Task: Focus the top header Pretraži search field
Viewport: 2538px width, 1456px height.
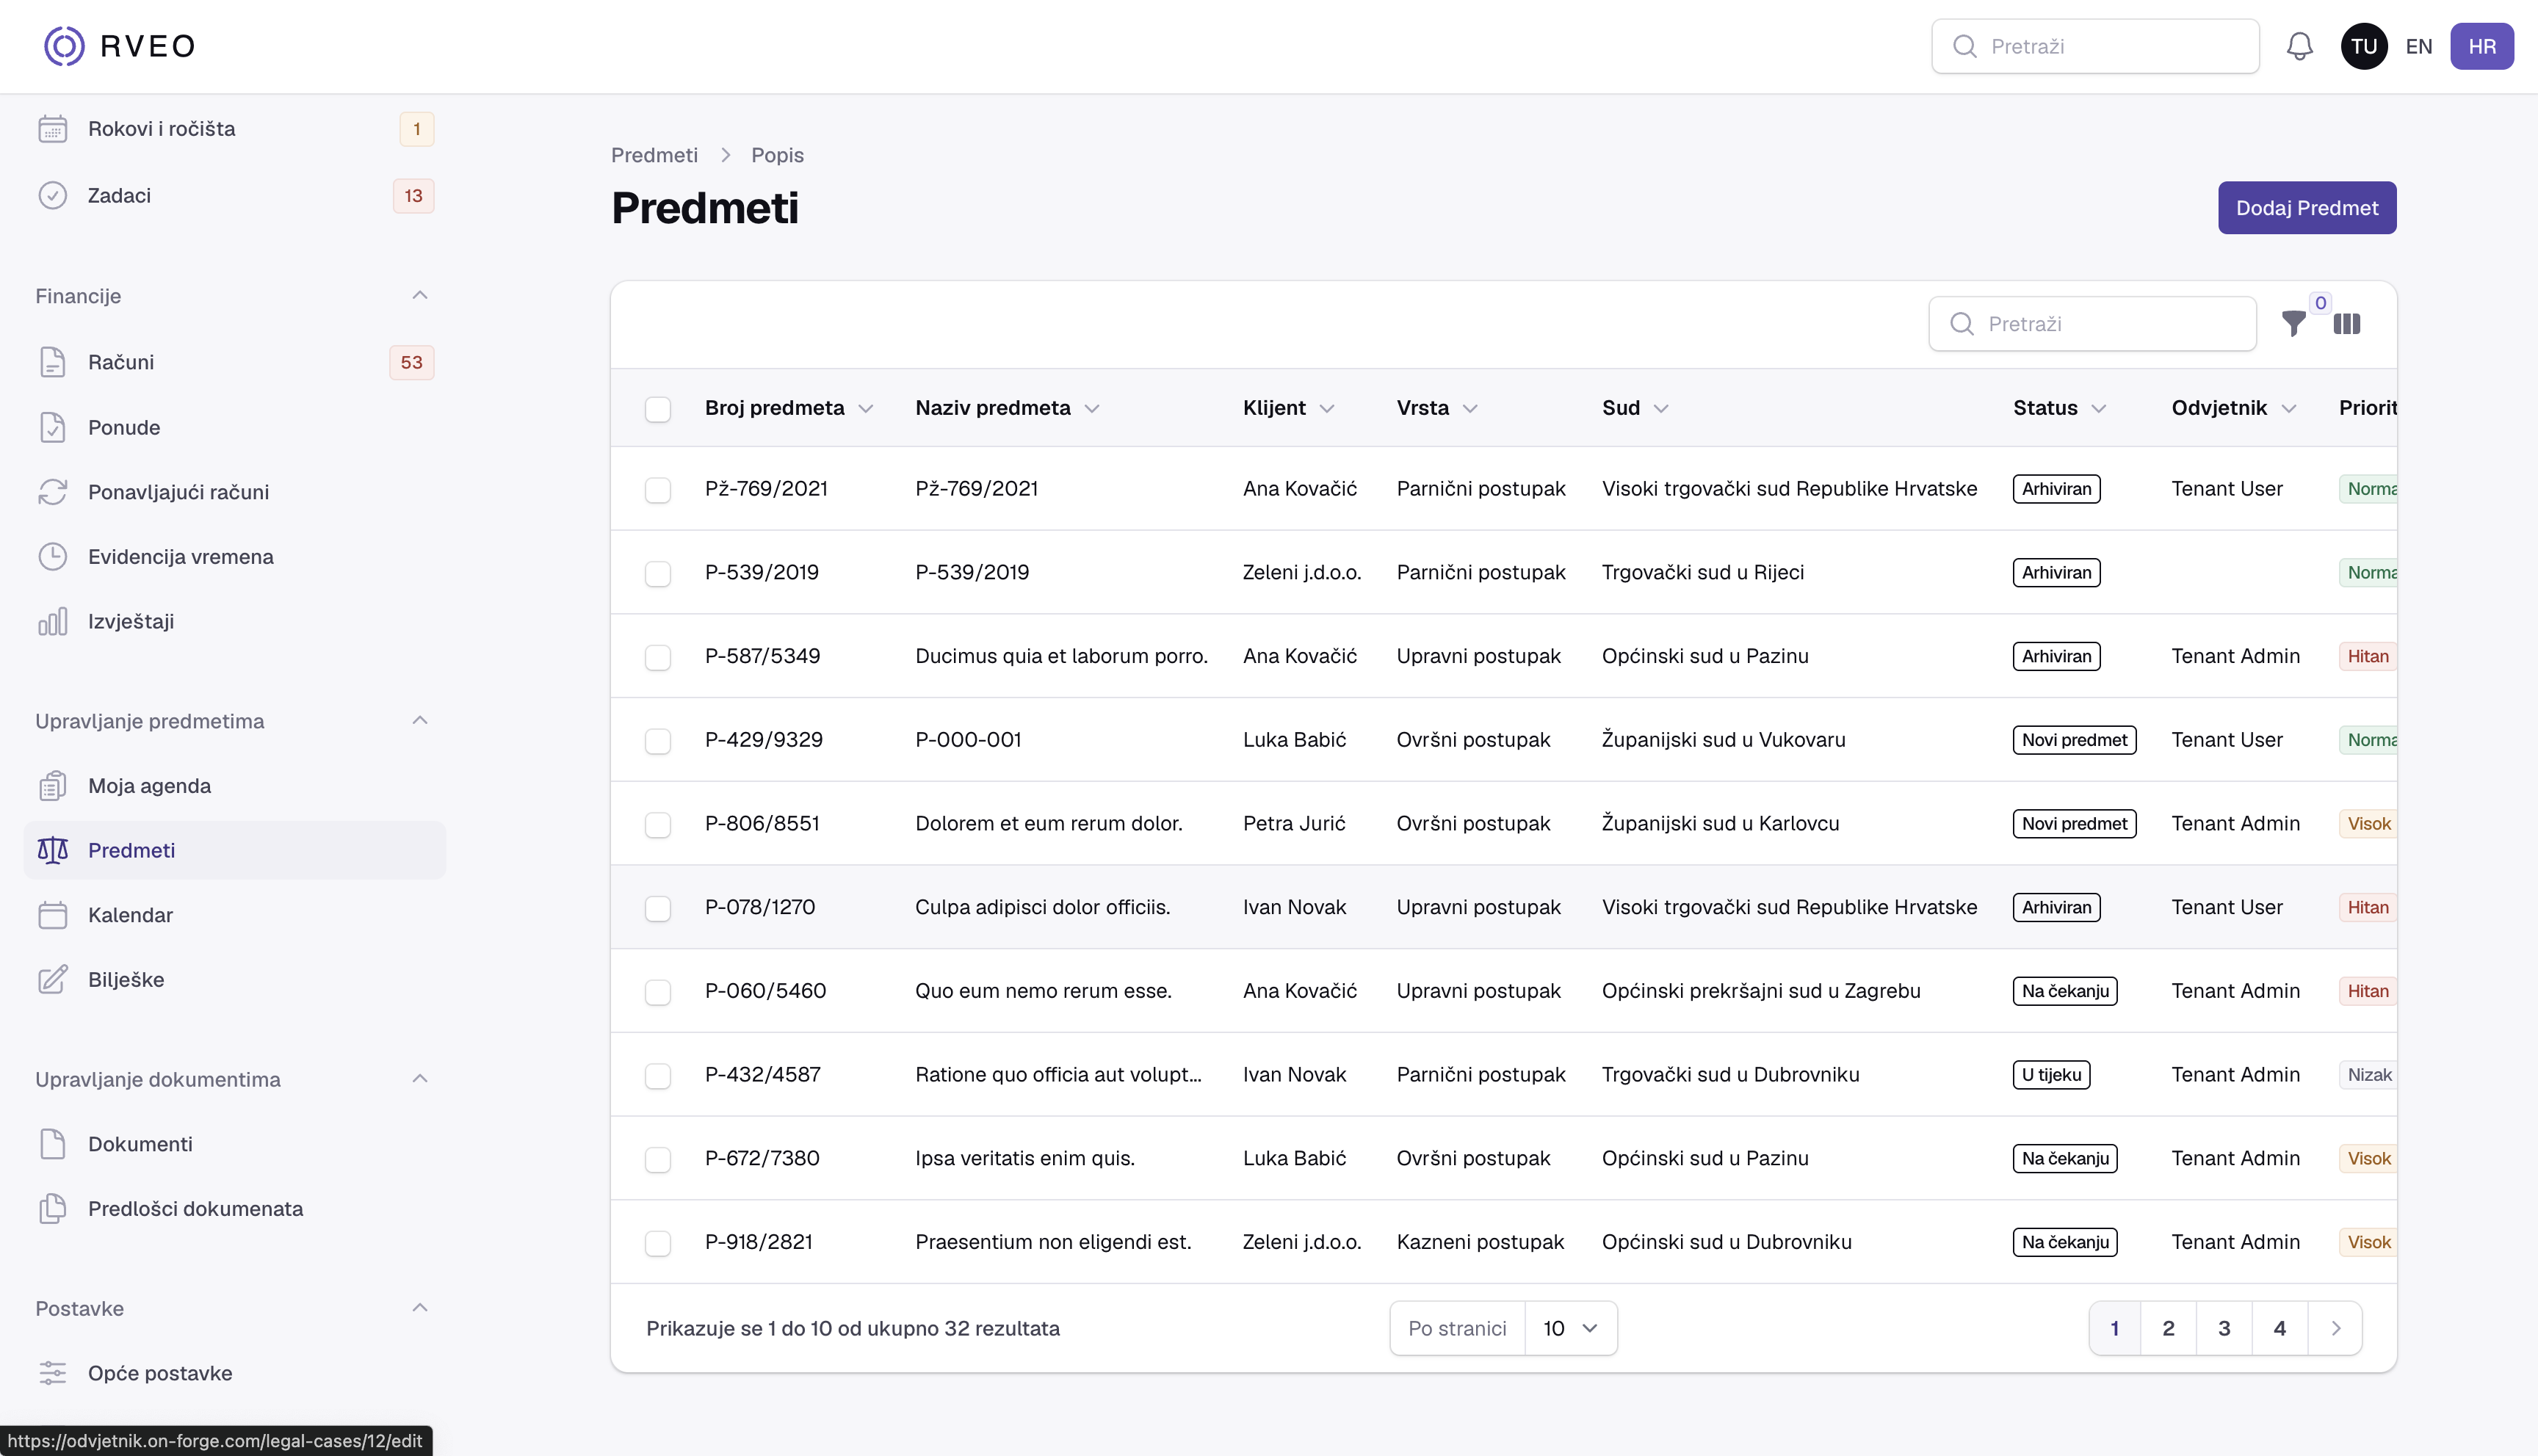Action: (x=2095, y=46)
